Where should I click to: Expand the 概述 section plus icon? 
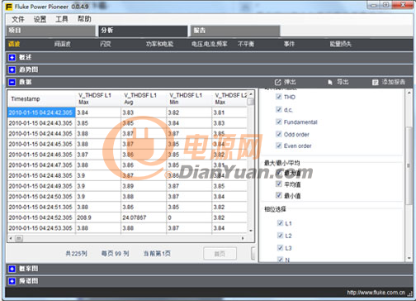click(12, 57)
